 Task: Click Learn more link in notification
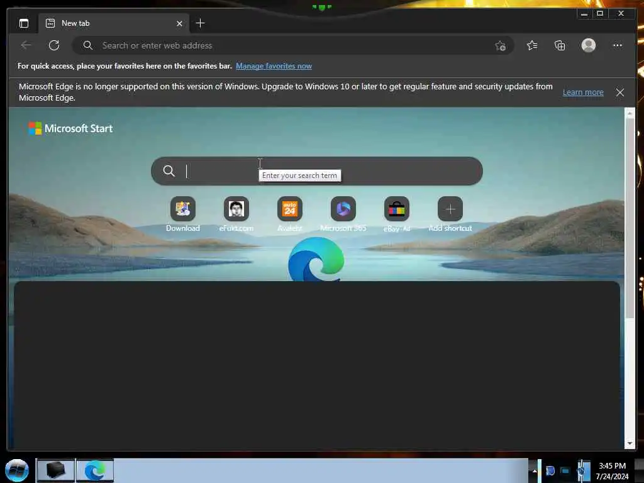pos(583,92)
